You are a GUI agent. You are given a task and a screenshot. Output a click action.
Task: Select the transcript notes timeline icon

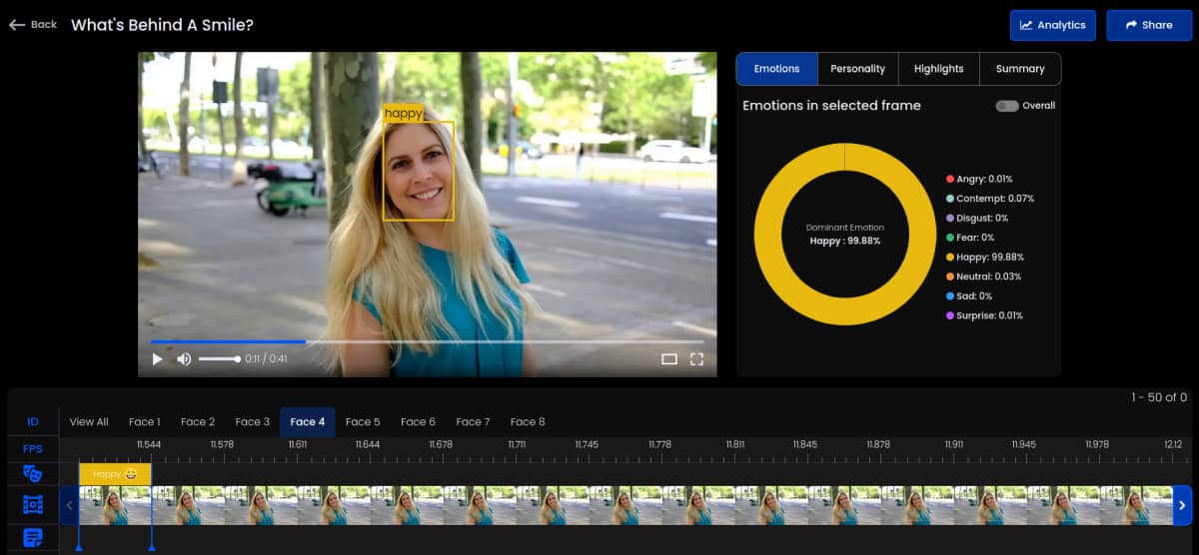click(x=33, y=538)
